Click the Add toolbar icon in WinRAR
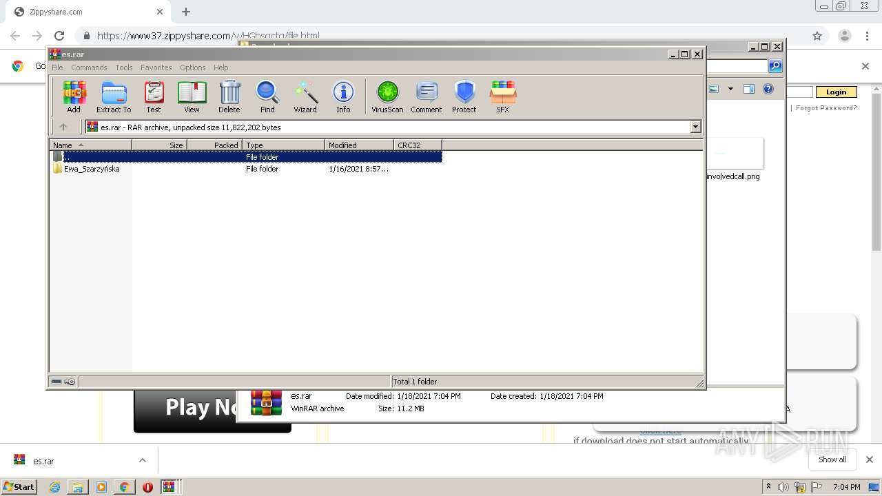Screen dimensions: 882x496 click(x=74, y=96)
